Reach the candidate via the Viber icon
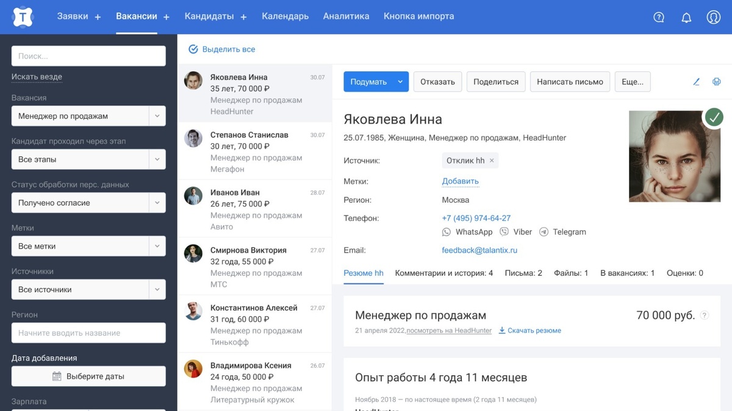732x411 pixels. [504, 231]
